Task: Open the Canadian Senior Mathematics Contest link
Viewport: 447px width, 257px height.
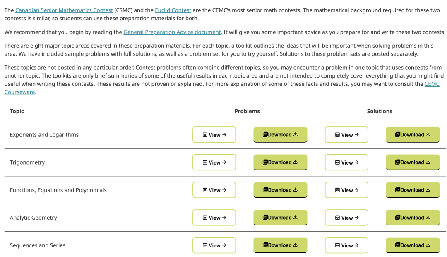Action: coord(64,10)
